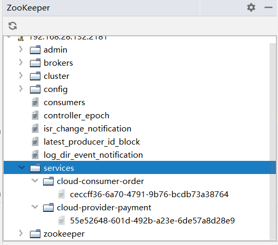Select the log_dir_event_notification node
Screen dimensions: 278x245
point(93,155)
